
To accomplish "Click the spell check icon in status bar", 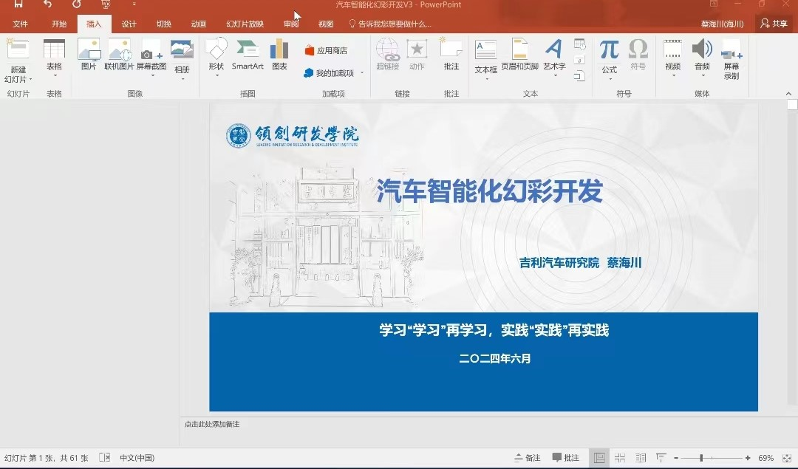I will (x=104, y=457).
